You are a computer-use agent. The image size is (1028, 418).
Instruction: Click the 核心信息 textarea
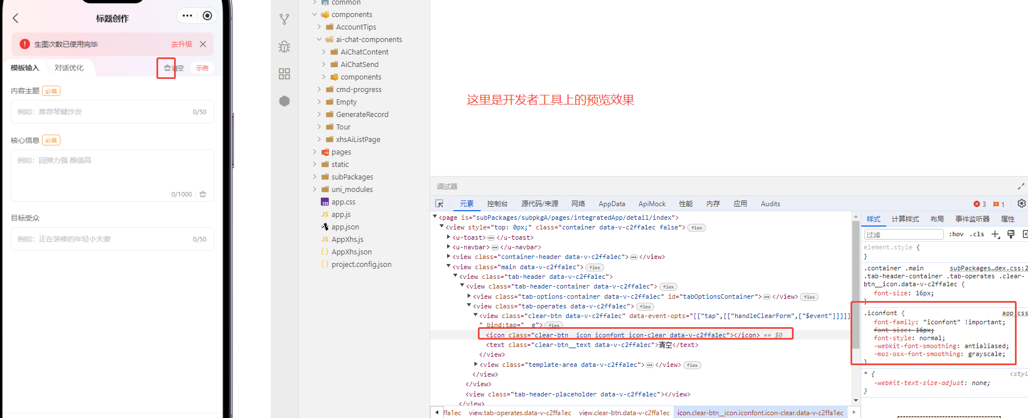pos(113,175)
